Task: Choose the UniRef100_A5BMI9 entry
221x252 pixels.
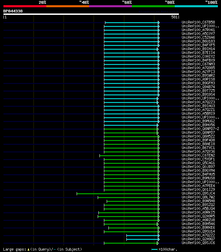Action: coord(198,113)
